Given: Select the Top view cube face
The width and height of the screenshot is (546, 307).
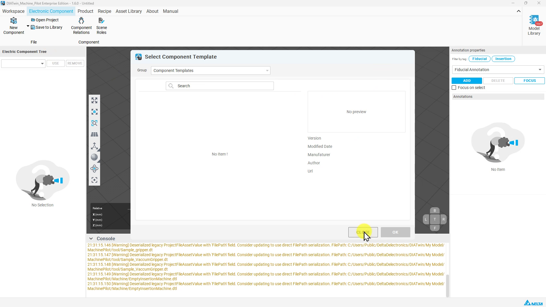Looking at the screenshot, I should click(x=435, y=219).
